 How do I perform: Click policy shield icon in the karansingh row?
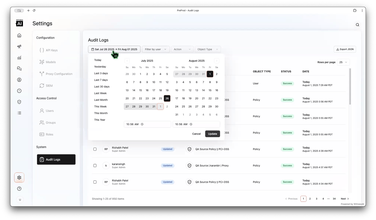[189, 166]
